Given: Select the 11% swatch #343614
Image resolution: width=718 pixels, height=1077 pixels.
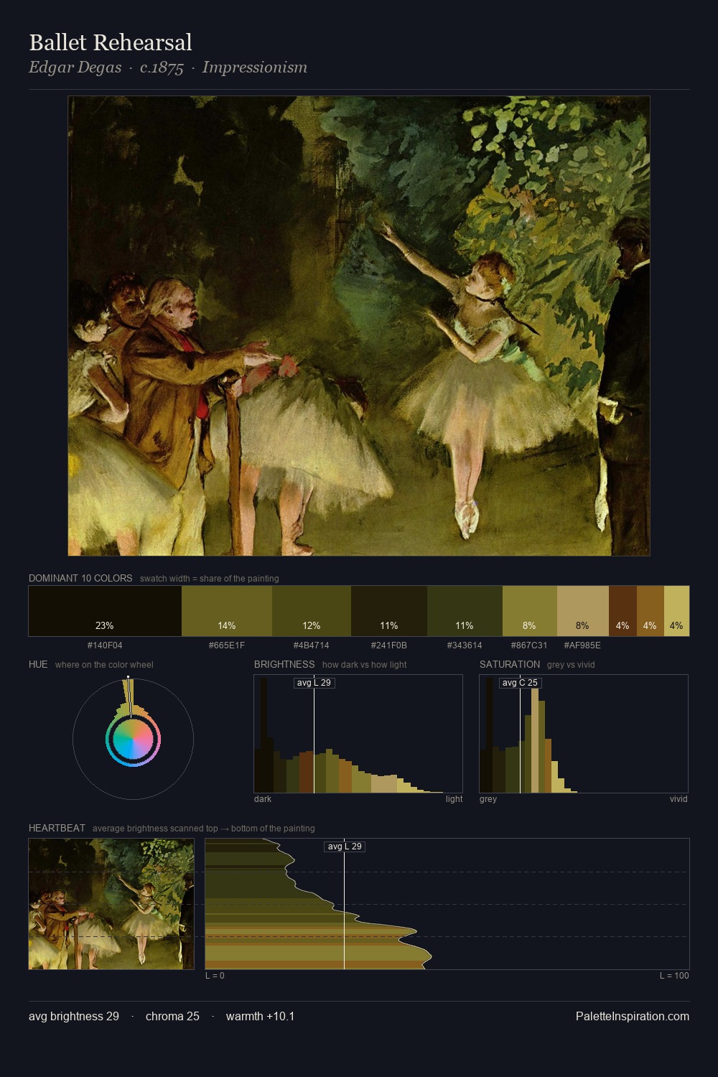Looking at the screenshot, I should tap(465, 611).
